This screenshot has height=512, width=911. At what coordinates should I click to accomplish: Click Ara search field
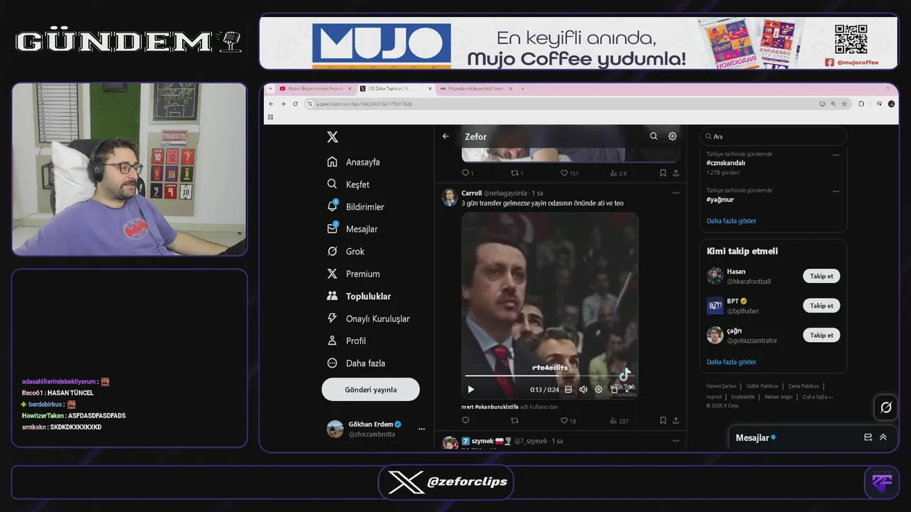774,136
